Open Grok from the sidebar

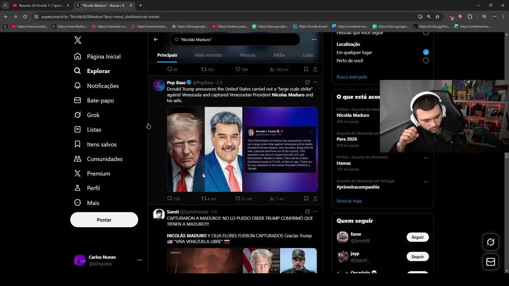(87, 115)
